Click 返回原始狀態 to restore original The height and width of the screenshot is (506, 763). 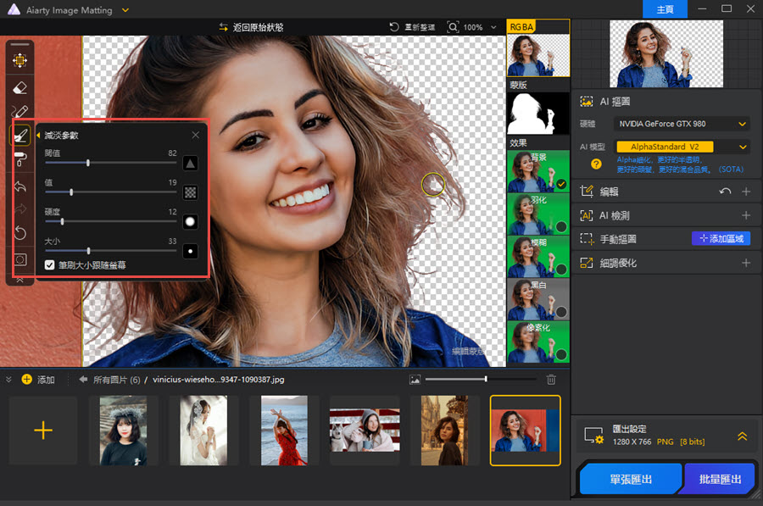pos(251,27)
